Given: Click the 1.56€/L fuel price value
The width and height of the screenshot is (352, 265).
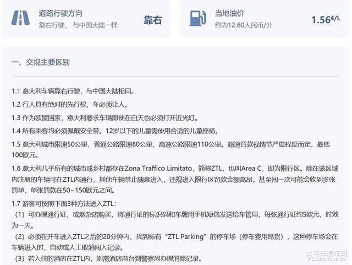Looking at the screenshot, I should (x=326, y=20).
